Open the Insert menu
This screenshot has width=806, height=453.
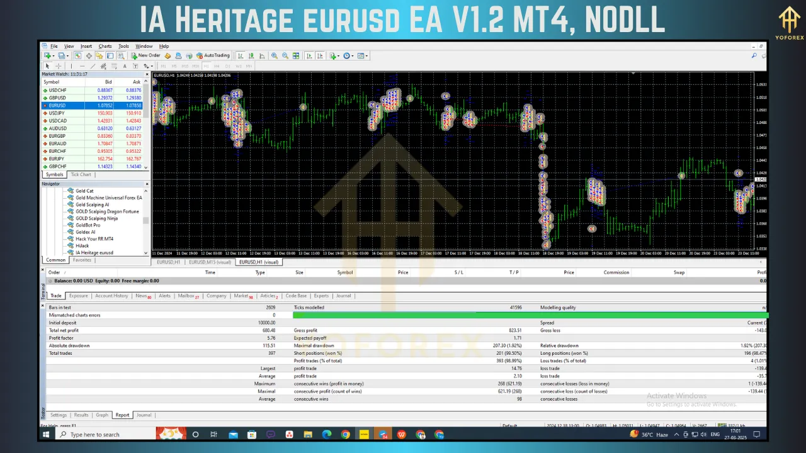click(x=86, y=46)
